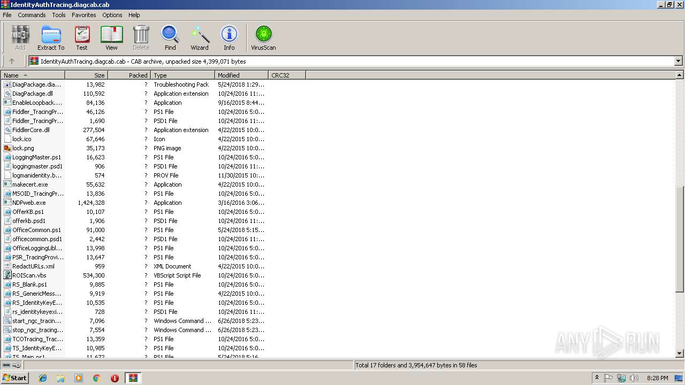Click scrollbar down arrow
685x385 pixels.
coord(680,353)
